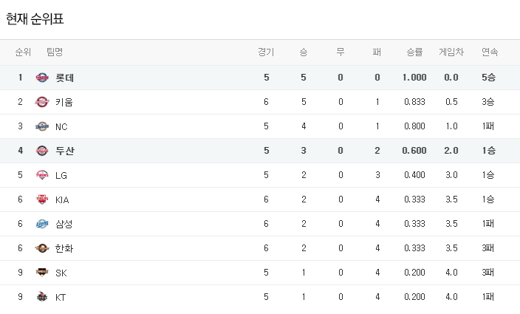Click the KT team logo icon

(42, 297)
